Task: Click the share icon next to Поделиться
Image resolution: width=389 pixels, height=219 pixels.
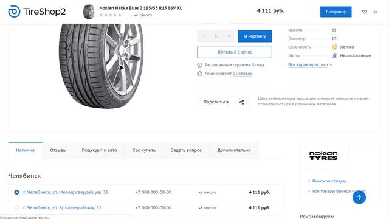Action: click(242, 102)
